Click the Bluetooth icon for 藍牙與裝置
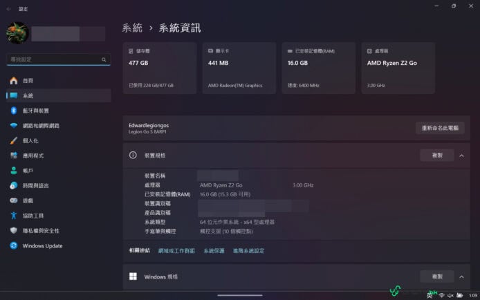This screenshot has height=300, width=480. pyautogui.click(x=14, y=111)
